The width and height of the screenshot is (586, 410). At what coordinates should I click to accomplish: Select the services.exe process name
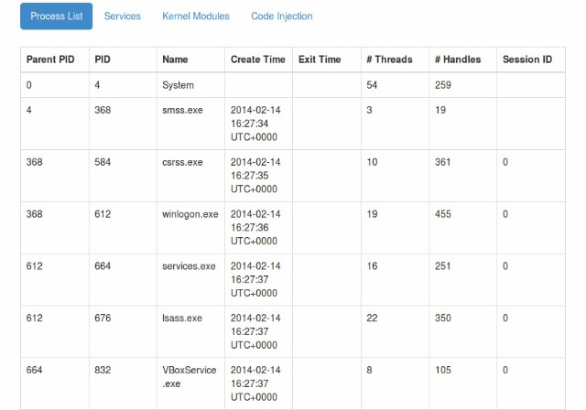tap(189, 266)
